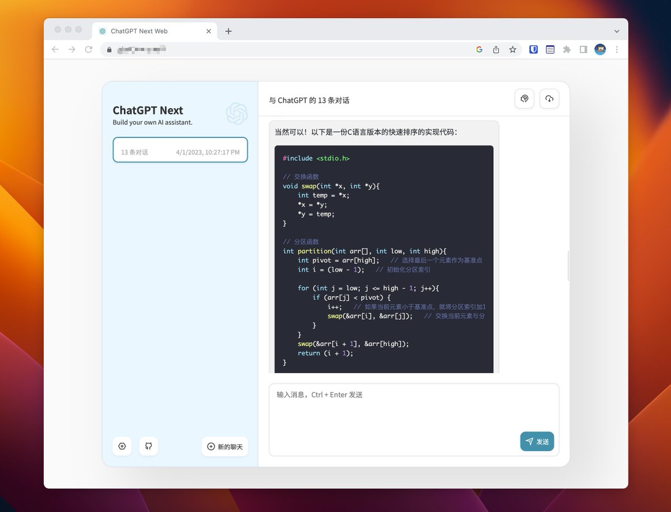Start a new chat with 新的聊天 button
Screen dimensions: 671x512
pos(225,447)
